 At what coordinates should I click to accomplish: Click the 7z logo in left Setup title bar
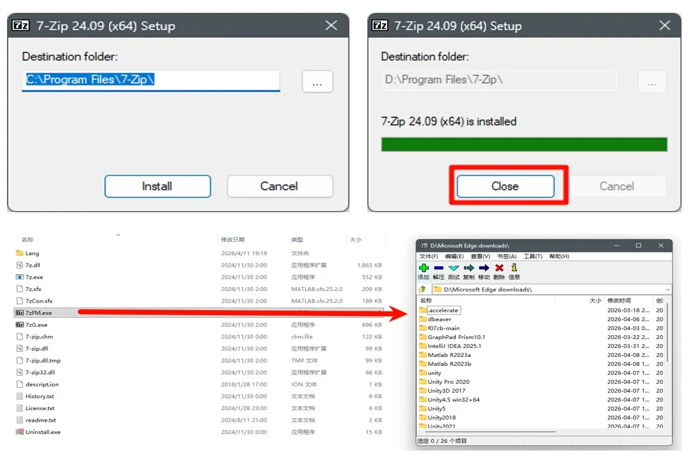click(21, 25)
